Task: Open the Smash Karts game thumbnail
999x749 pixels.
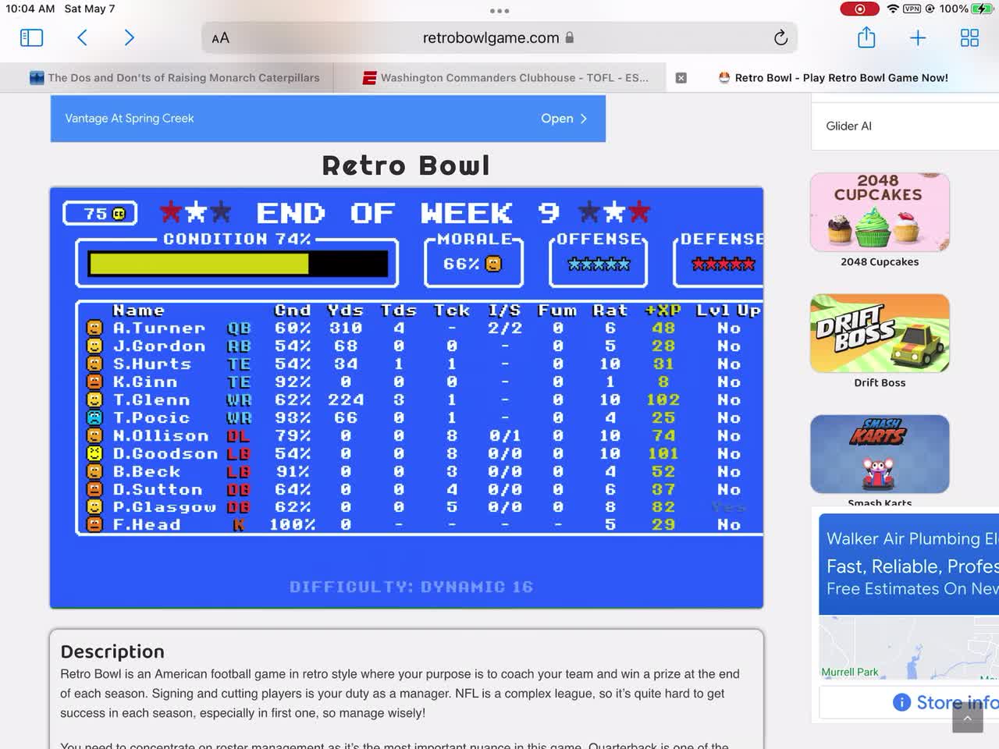Action: click(880, 454)
